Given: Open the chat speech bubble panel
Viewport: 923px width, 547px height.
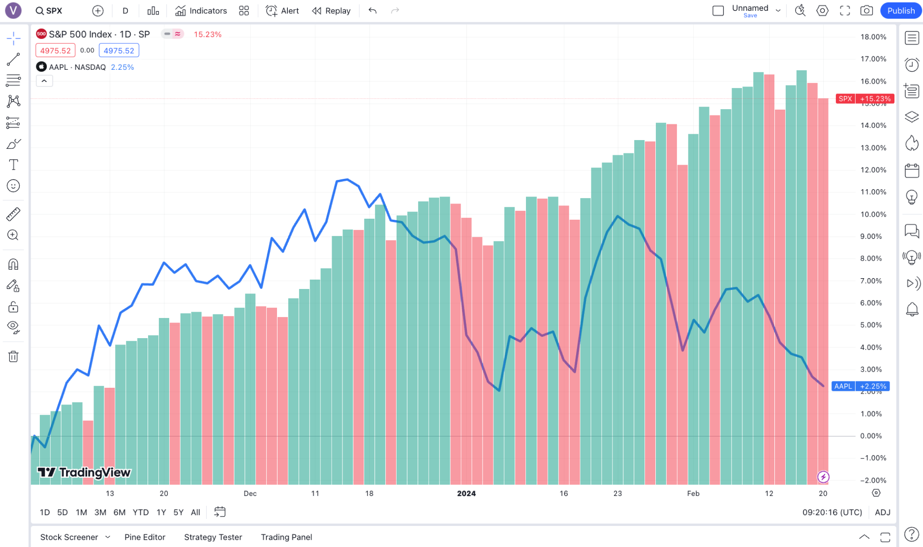Looking at the screenshot, I should (912, 230).
